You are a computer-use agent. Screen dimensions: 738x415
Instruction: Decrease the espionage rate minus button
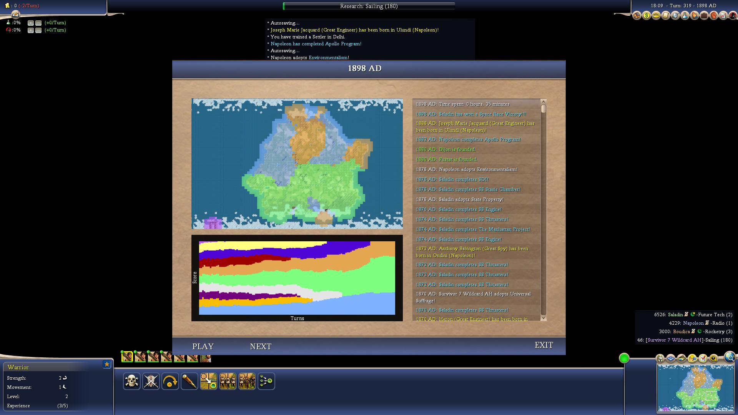pos(38,30)
